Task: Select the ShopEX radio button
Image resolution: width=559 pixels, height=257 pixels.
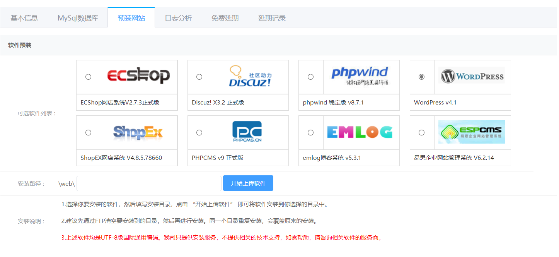Action: click(88, 132)
